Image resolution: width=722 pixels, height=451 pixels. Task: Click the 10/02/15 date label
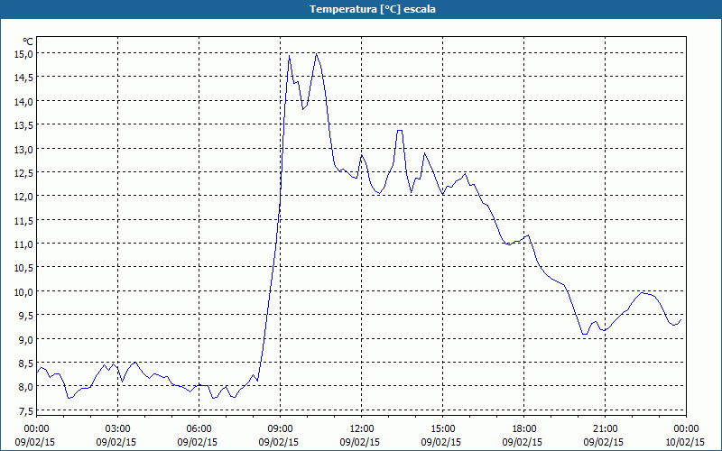pos(685,442)
